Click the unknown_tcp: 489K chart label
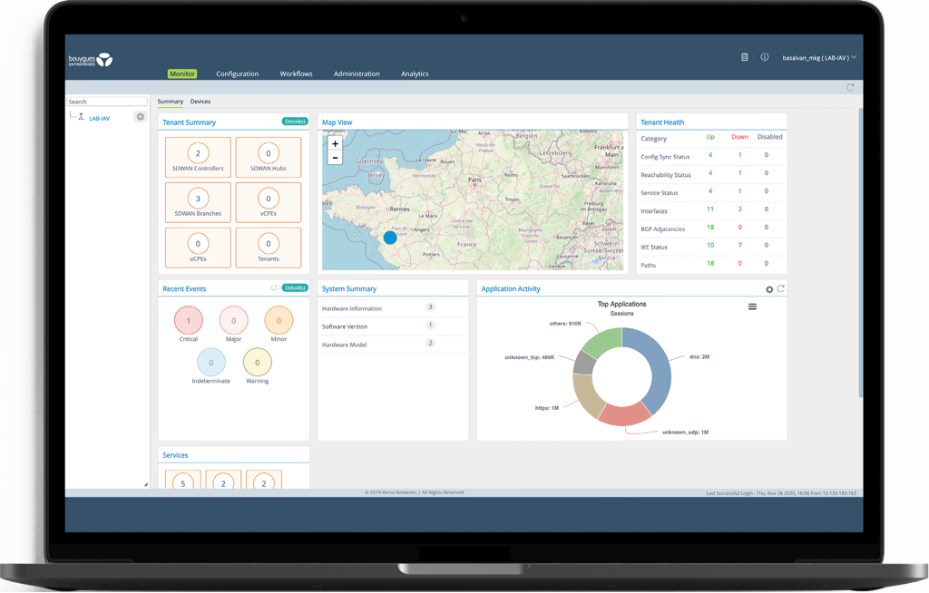The height and width of the screenshot is (593, 929). point(530,358)
